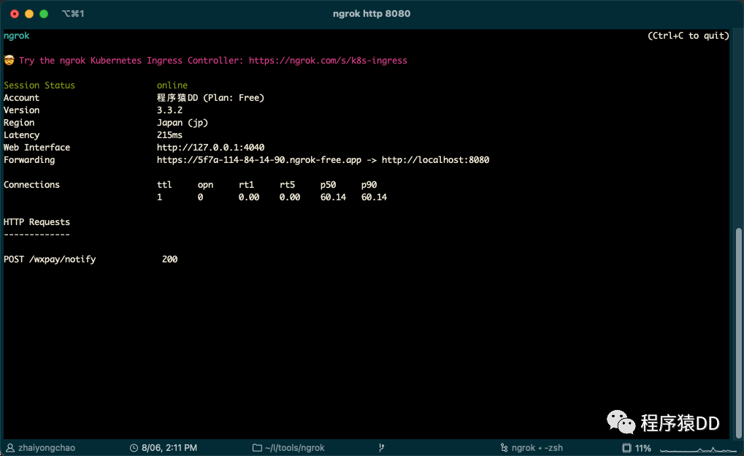Click the emoji icon before the Kubernetes tip
Viewport: 744px width, 456px height.
click(x=9, y=61)
